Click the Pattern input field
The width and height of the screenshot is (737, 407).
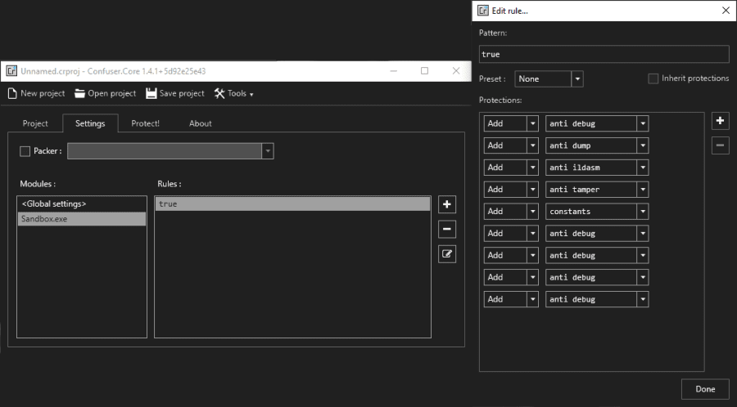point(604,54)
